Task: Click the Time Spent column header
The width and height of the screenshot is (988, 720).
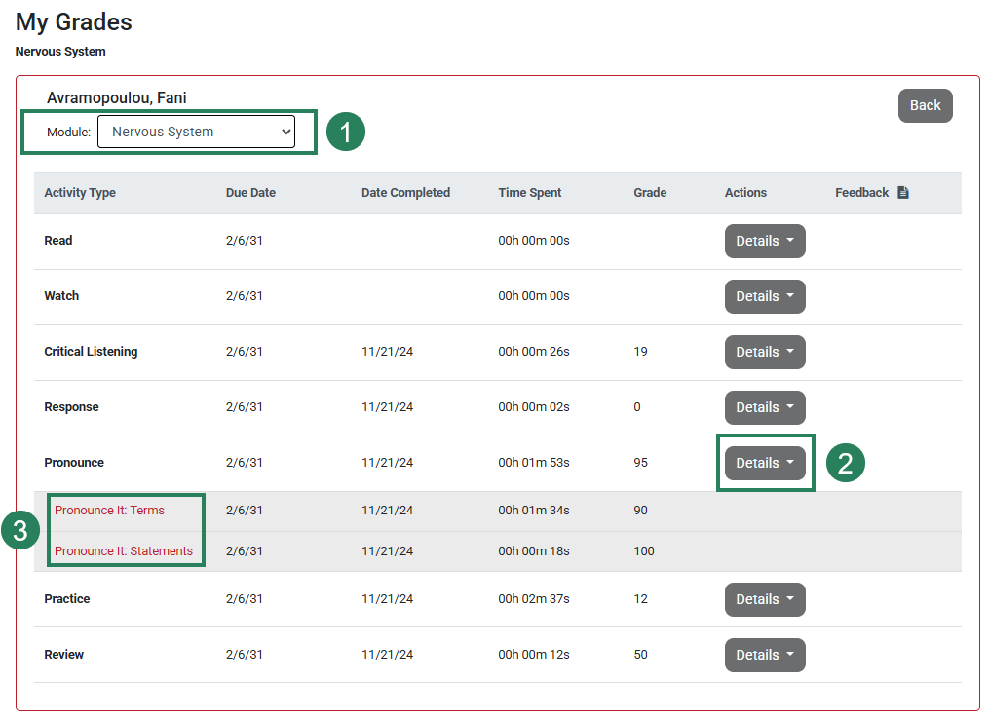Action: pyautogui.click(x=529, y=192)
